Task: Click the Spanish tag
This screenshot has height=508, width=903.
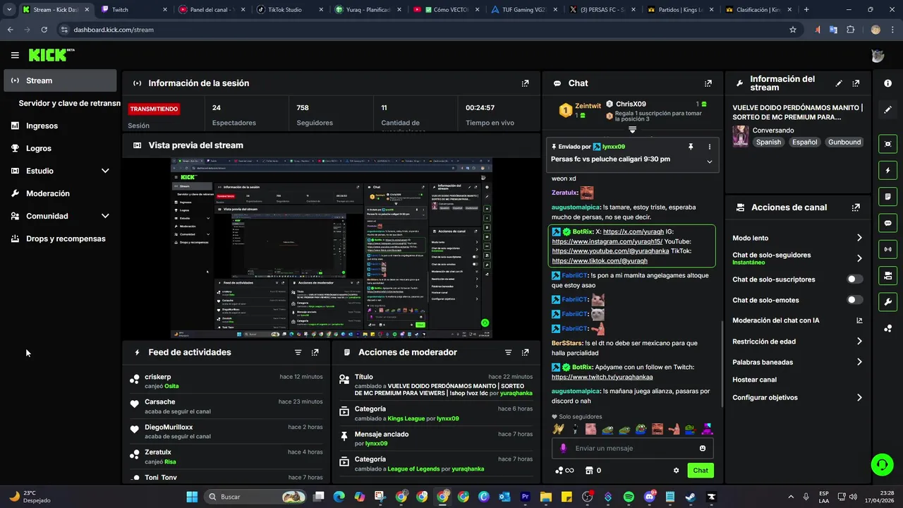Action: (768, 142)
